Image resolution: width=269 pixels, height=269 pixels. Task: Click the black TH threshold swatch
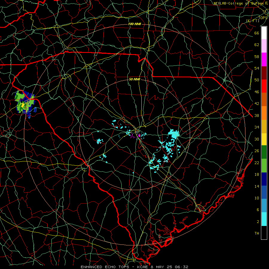pos(264,233)
